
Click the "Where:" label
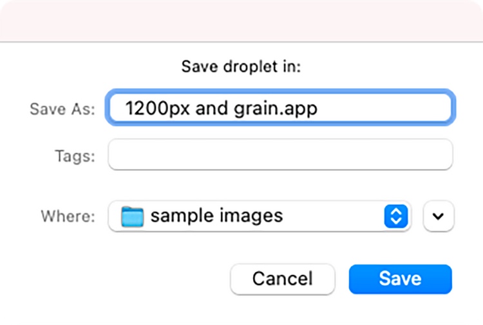[x=68, y=216]
